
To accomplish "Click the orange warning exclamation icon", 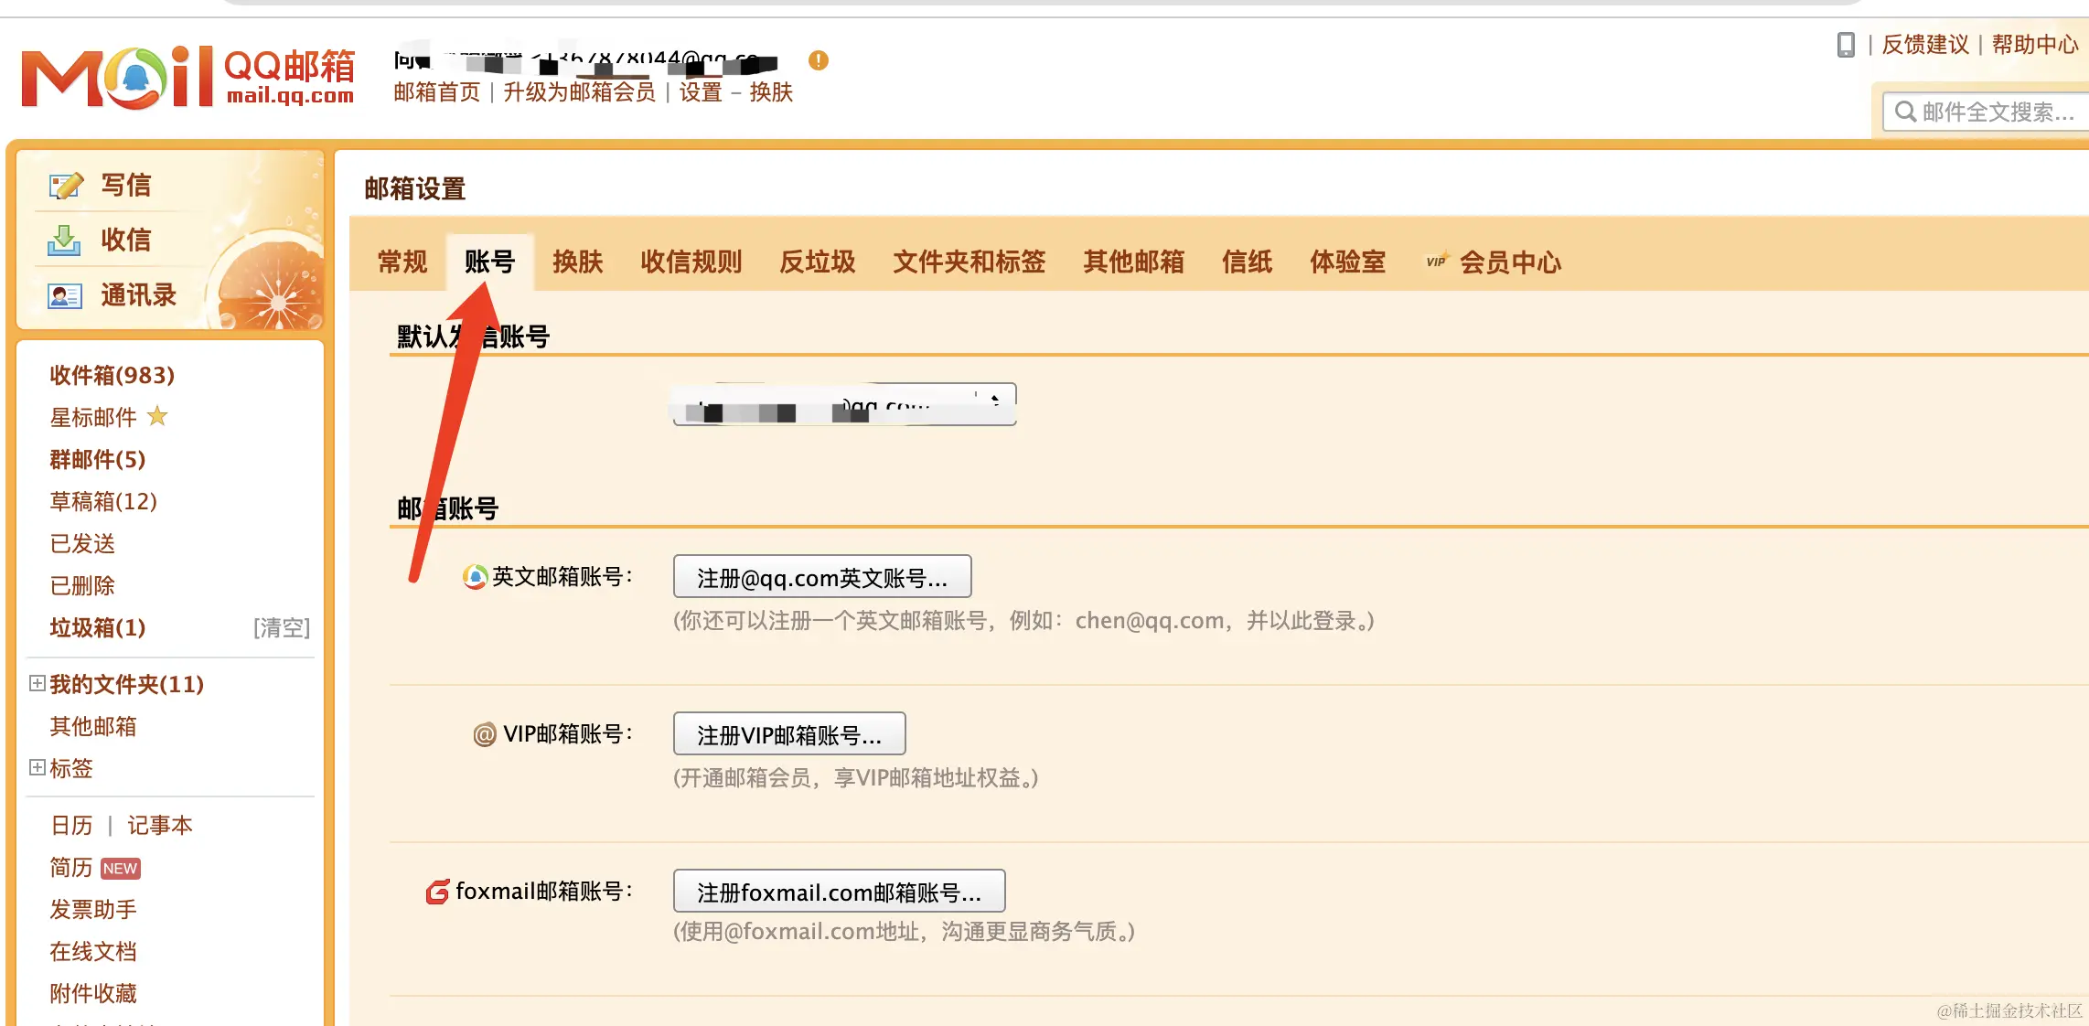I will click(x=818, y=60).
